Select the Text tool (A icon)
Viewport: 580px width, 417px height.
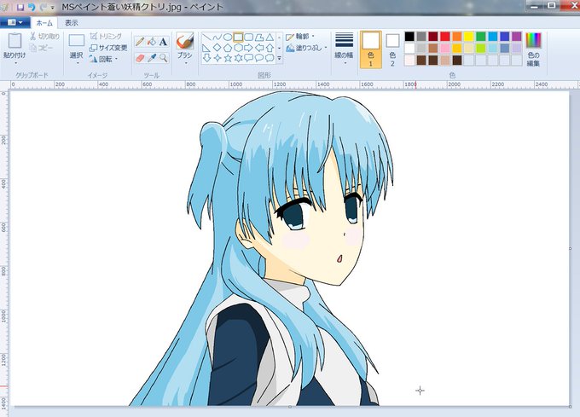(x=163, y=42)
